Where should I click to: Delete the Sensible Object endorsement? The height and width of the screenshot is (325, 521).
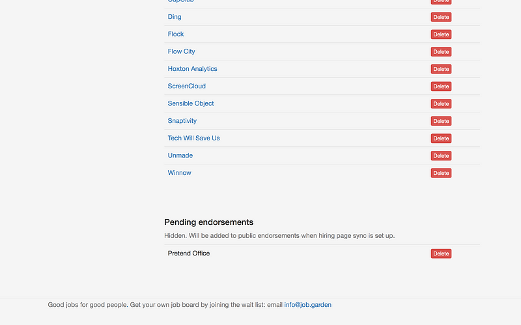click(441, 104)
